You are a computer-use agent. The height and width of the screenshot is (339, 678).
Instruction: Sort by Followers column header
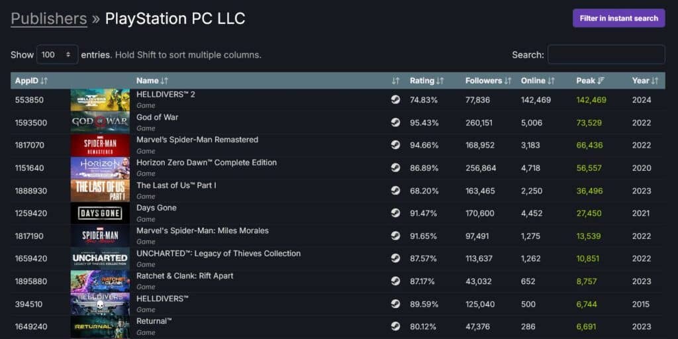click(488, 81)
